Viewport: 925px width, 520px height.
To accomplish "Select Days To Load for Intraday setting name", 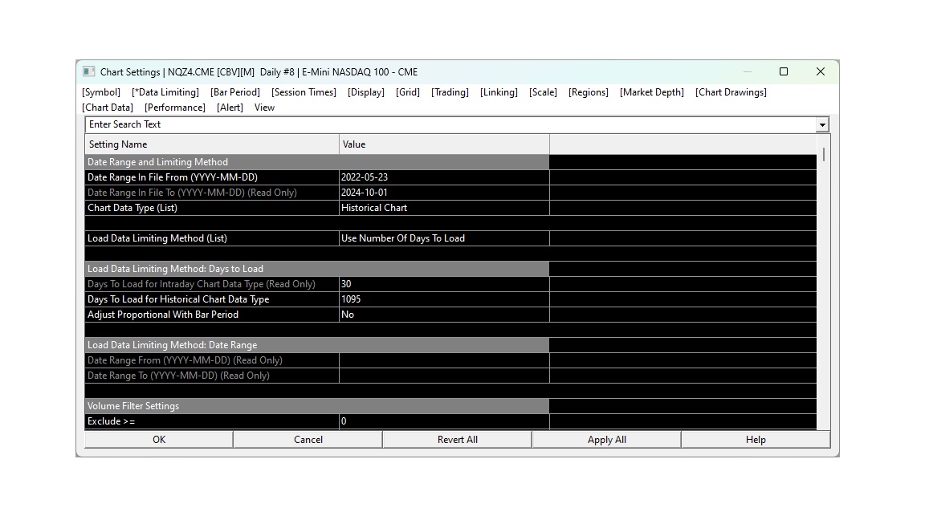I will [212, 284].
